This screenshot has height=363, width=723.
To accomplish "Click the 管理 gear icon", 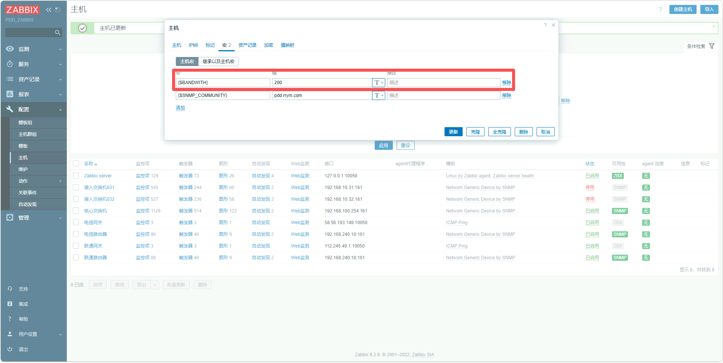I will click(x=10, y=218).
